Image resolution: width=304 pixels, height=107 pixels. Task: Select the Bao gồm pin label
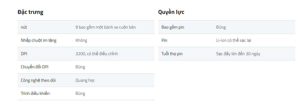pyautogui.click(x=173, y=27)
